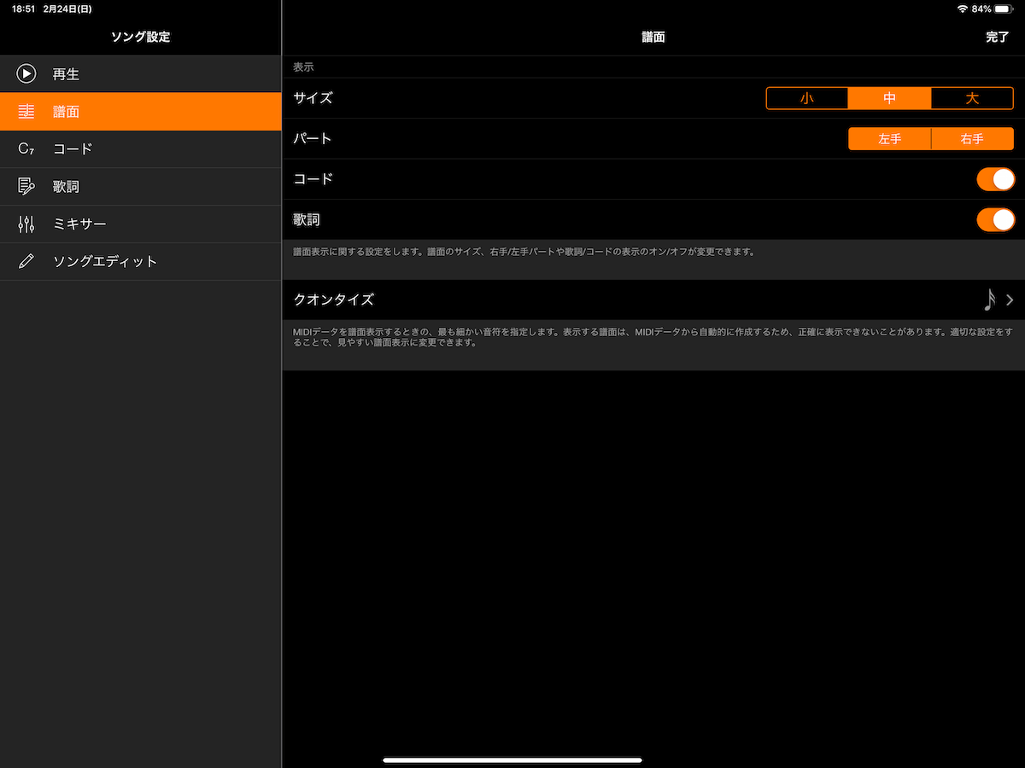Click the mixer sliders icon

point(26,224)
